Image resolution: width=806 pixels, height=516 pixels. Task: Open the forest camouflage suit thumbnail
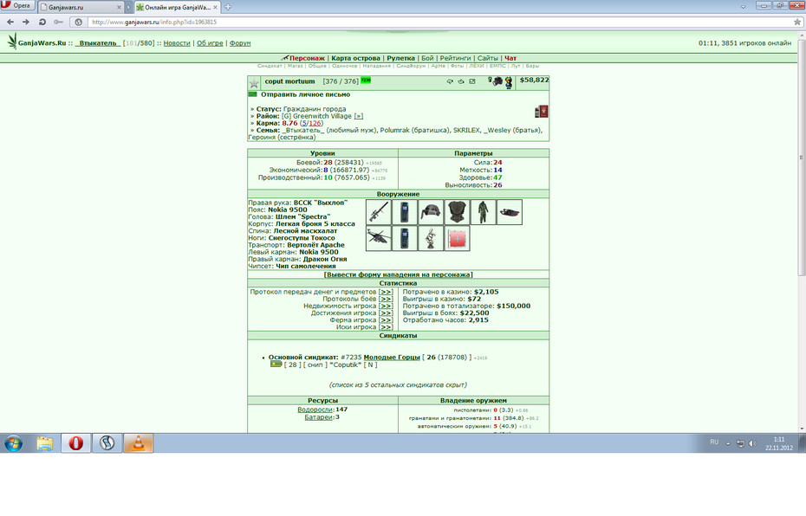click(484, 212)
